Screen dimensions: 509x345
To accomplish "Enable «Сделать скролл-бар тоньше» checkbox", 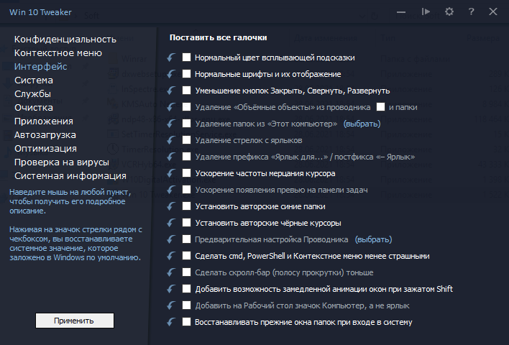I will click(186, 272).
